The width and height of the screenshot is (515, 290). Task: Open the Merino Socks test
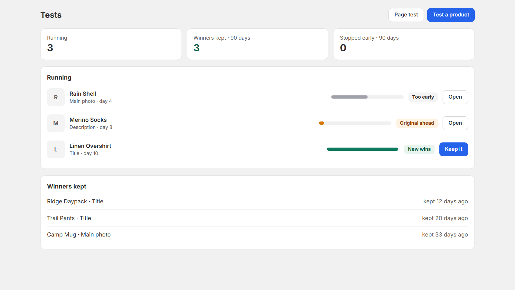click(455, 123)
